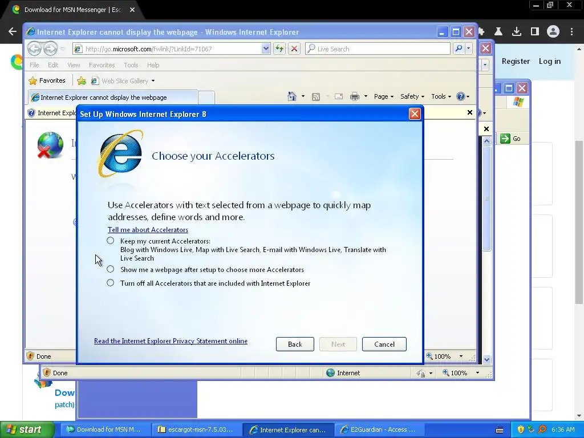Close the IE information bar
Image resolution: width=584 pixels, height=438 pixels.
tap(470, 112)
